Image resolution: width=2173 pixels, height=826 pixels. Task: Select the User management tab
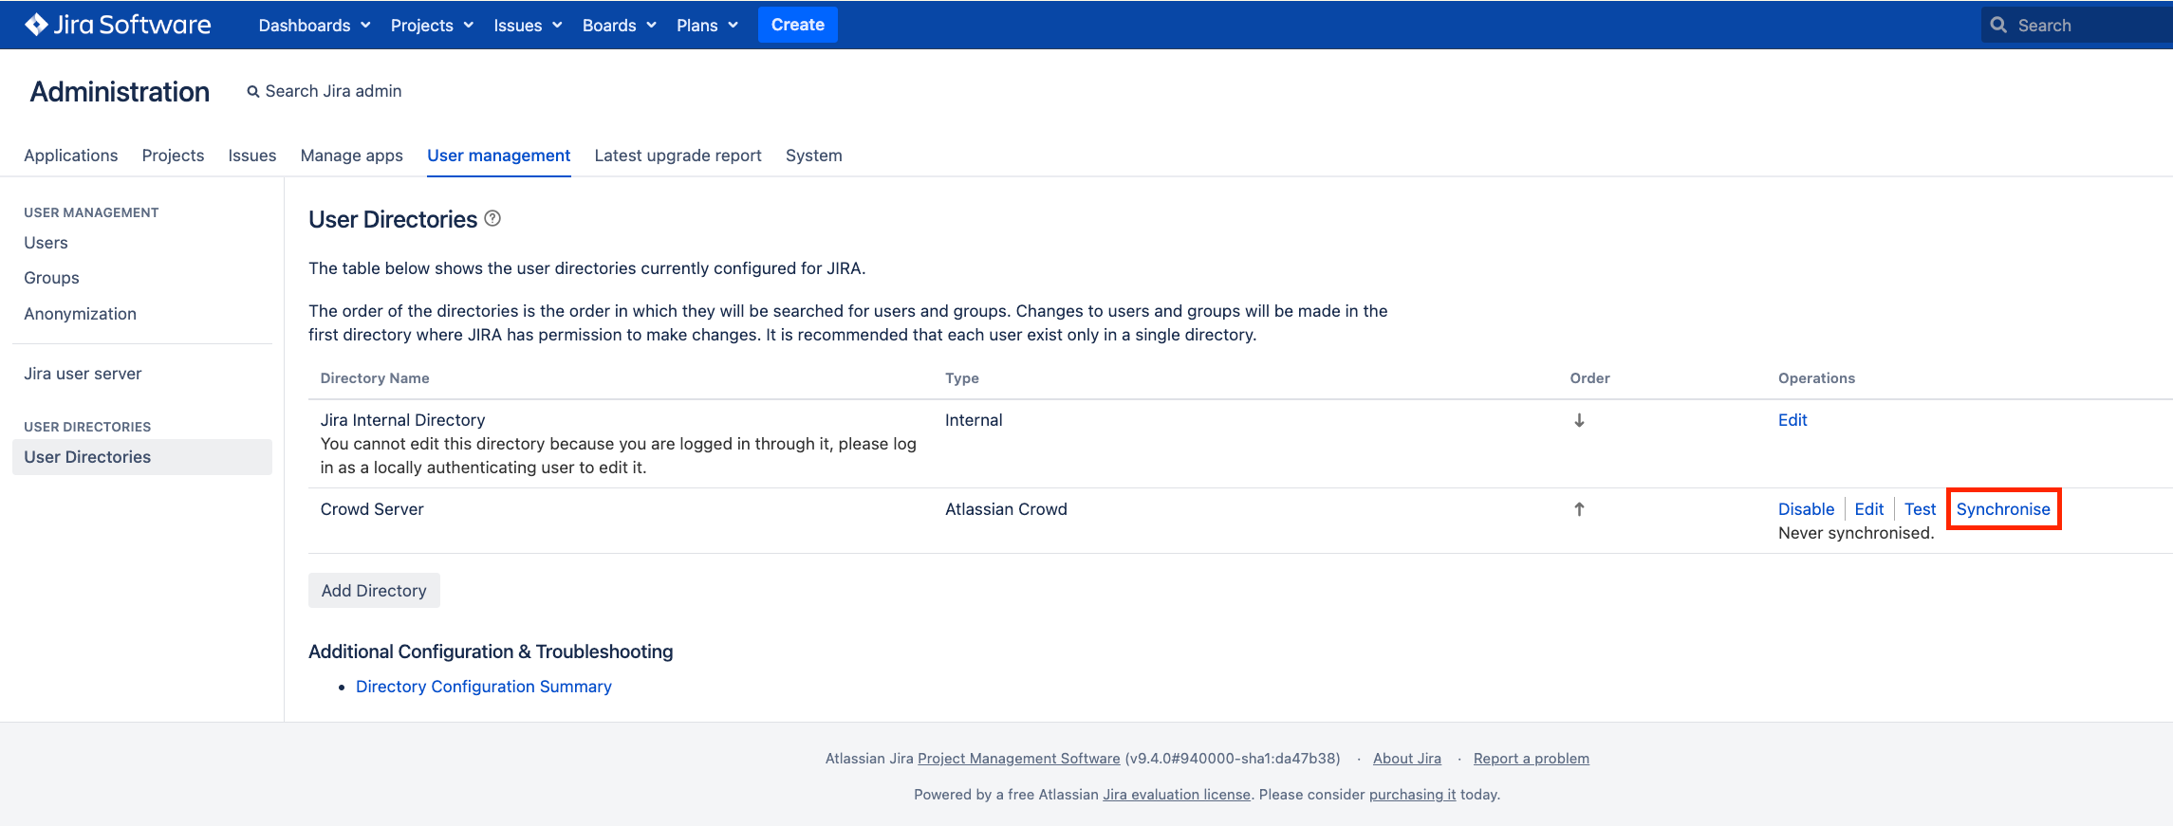[498, 156]
